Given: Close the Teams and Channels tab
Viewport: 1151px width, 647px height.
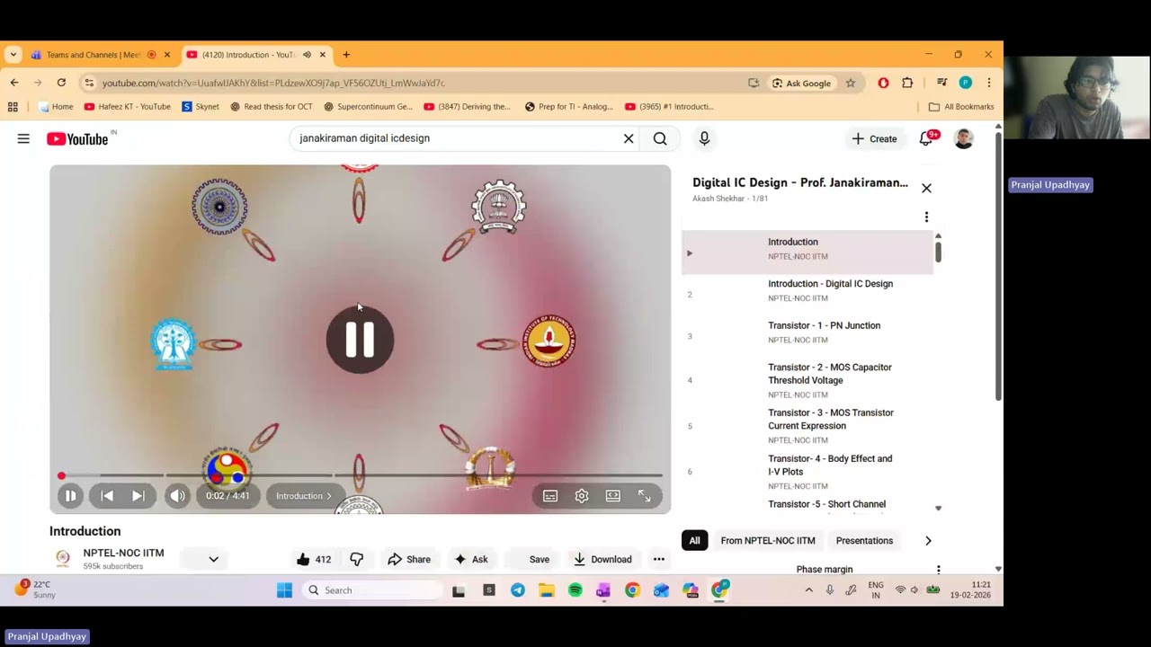Looking at the screenshot, I should pos(166,55).
